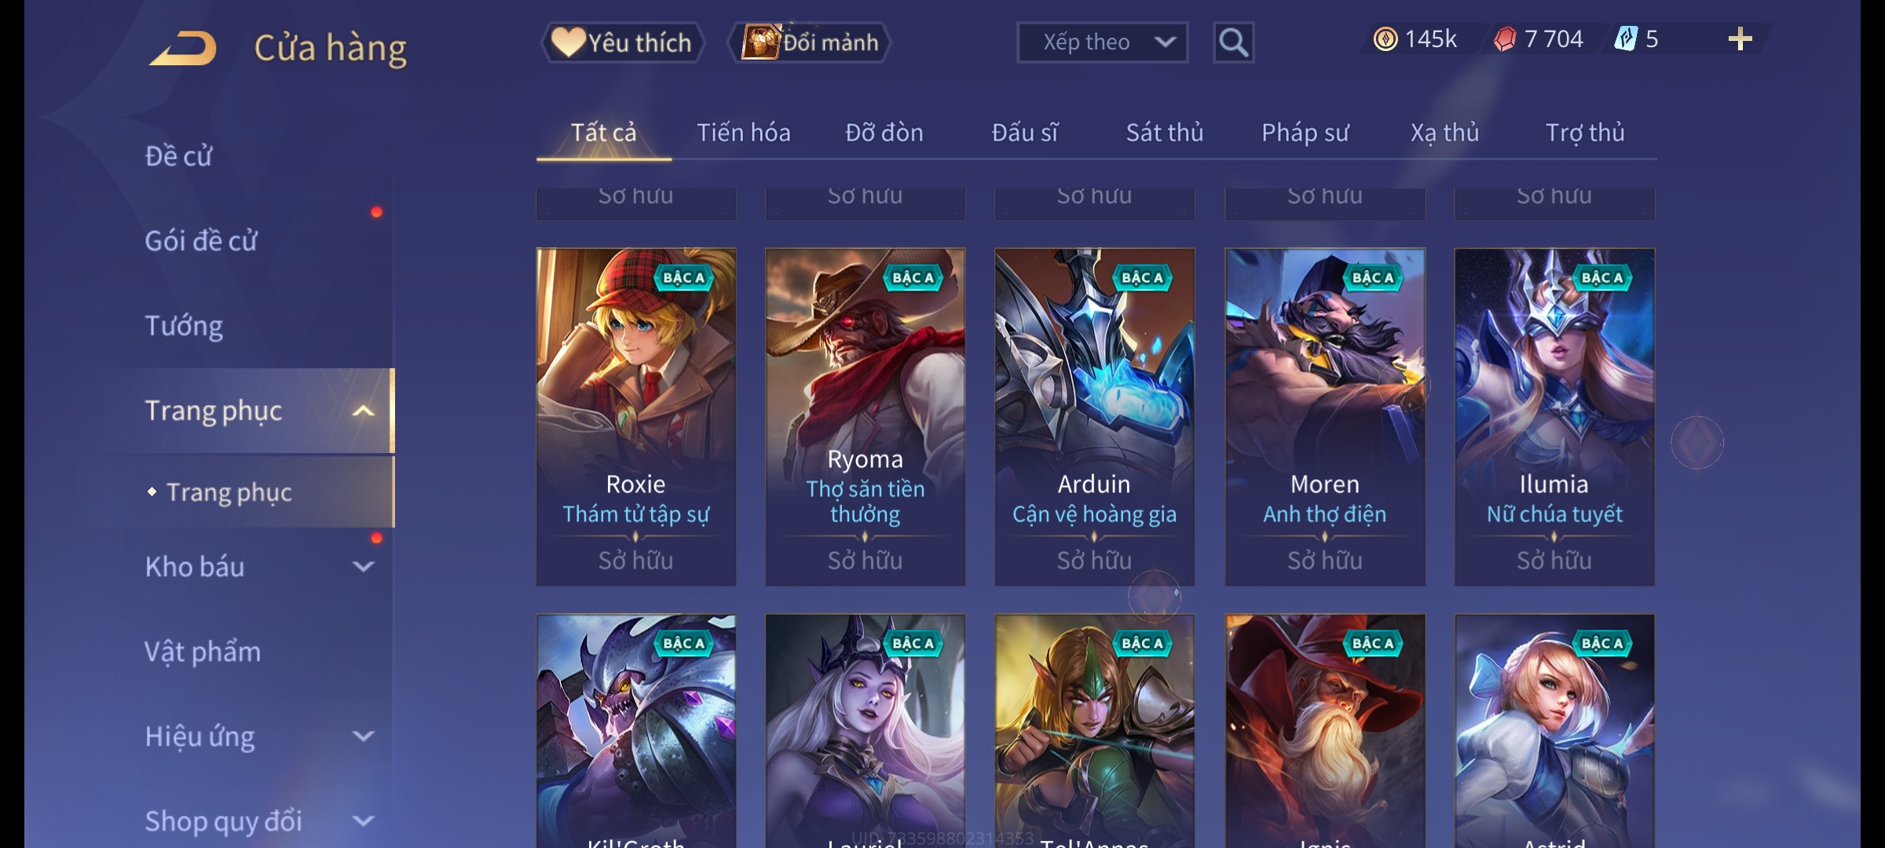The width and height of the screenshot is (1885, 848).
Task: Tap the plus icon to add currency
Action: pyautogui.click(x=1740, y=39)
